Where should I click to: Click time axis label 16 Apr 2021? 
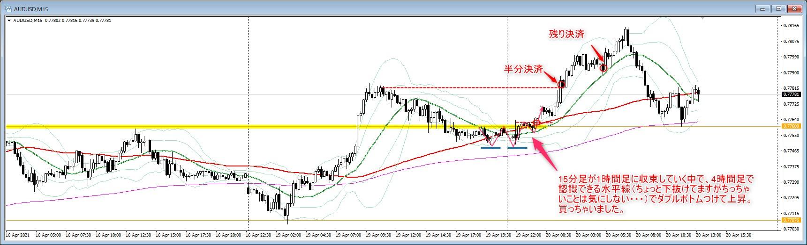click(x=17, y=235)
